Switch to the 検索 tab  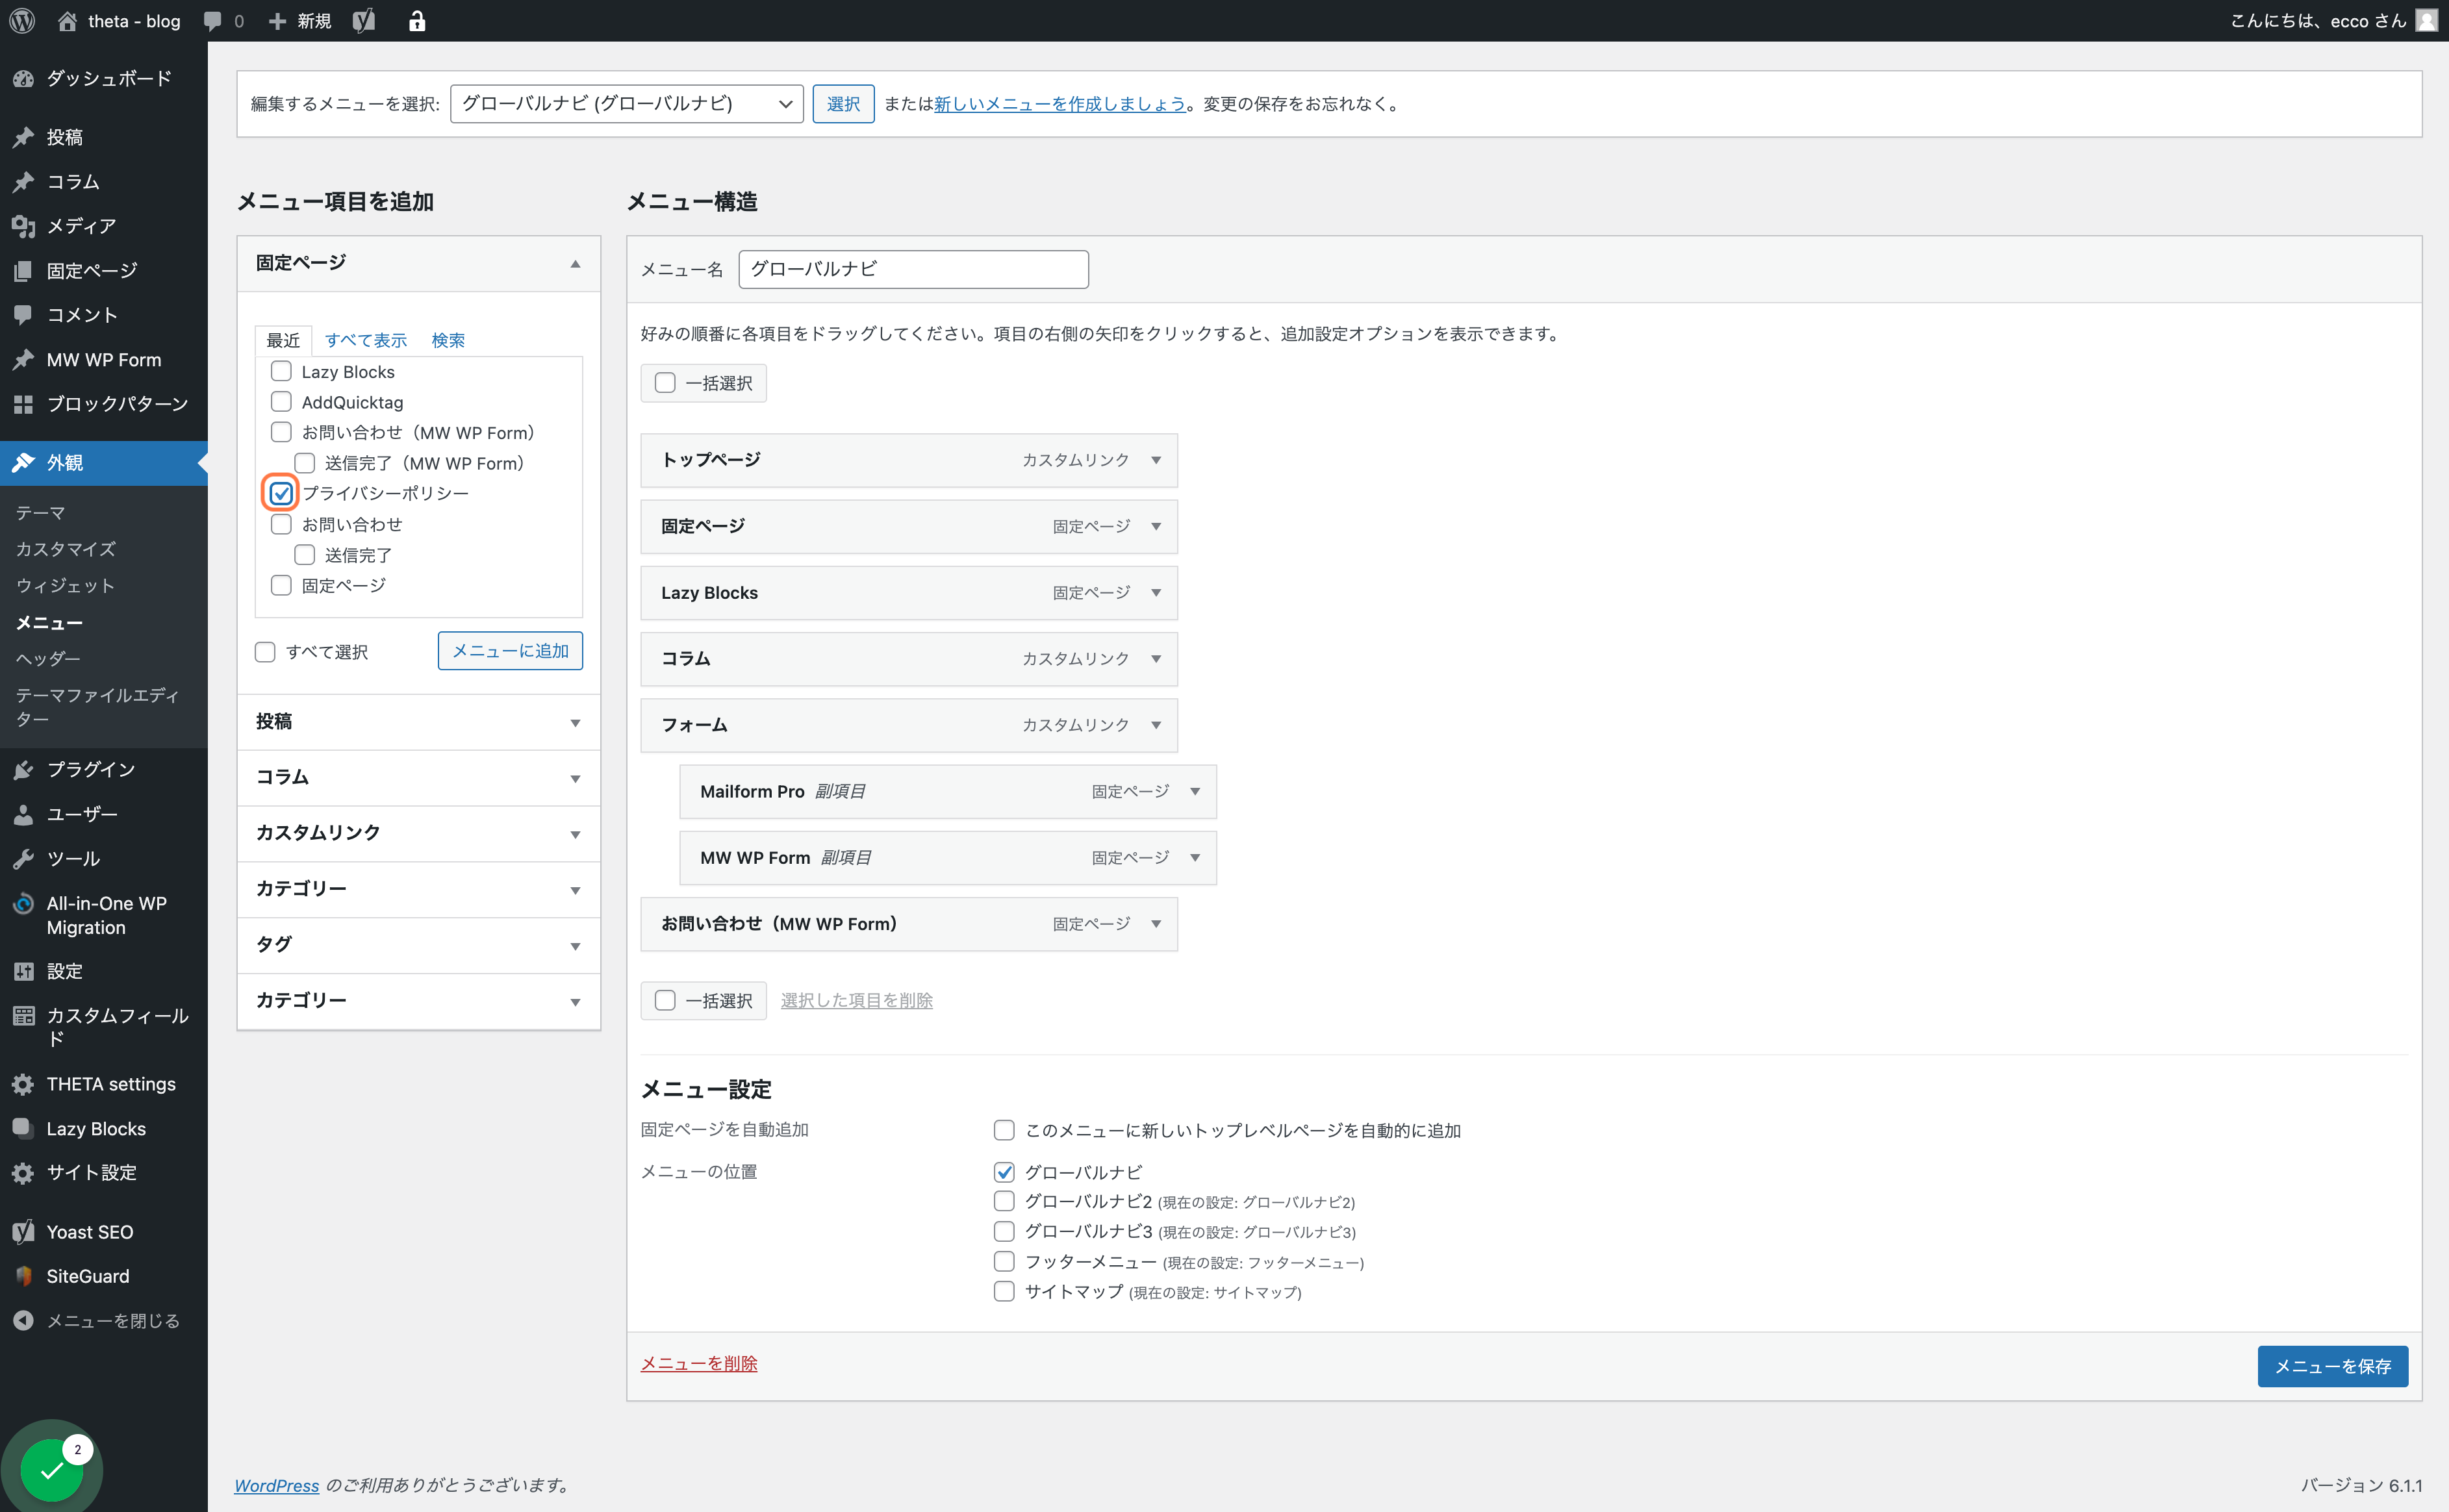tap(448, 340)
